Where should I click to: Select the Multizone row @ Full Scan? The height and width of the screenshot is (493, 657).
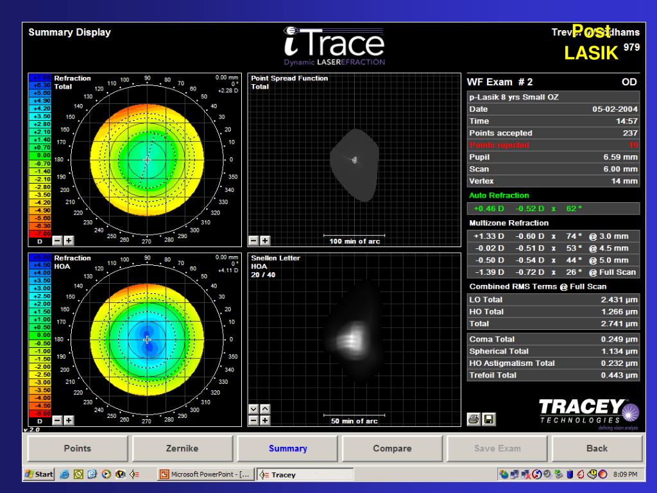(x=554, y=272)
